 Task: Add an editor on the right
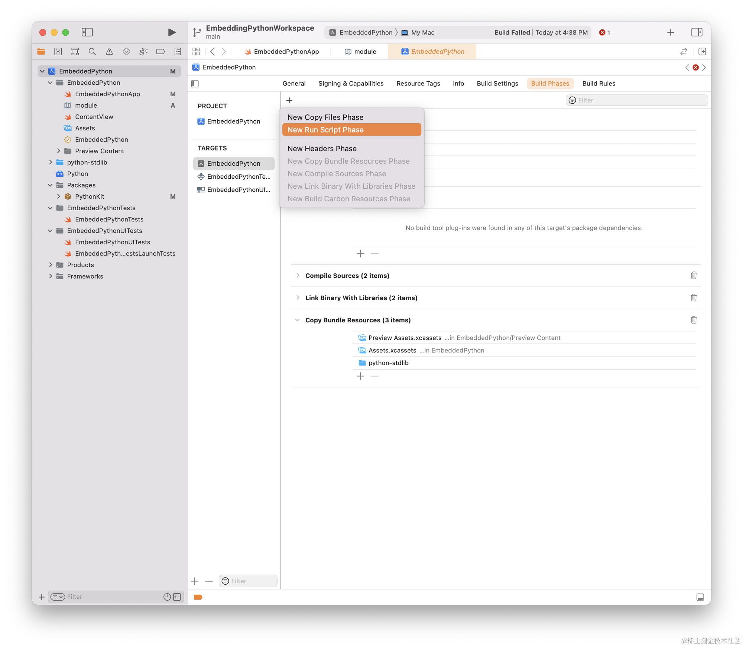point(702,52)
